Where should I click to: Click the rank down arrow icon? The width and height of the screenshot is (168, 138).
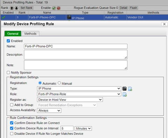(x=16, y=8)
